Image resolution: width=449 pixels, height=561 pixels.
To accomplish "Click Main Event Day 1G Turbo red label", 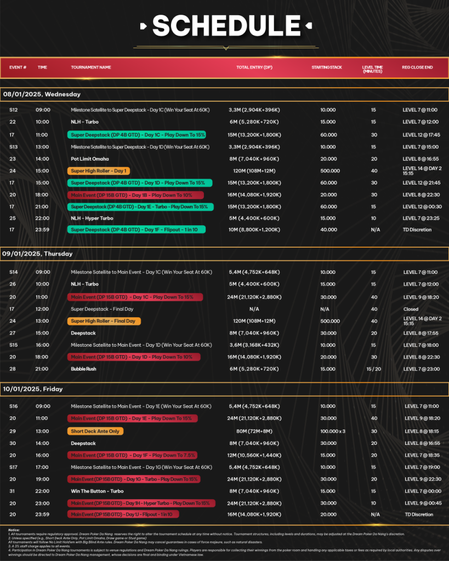I will 134,479.
